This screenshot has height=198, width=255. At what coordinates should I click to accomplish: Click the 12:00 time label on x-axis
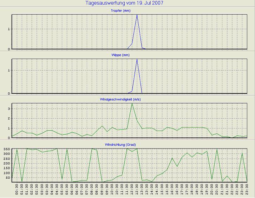[x=132, y=190]
